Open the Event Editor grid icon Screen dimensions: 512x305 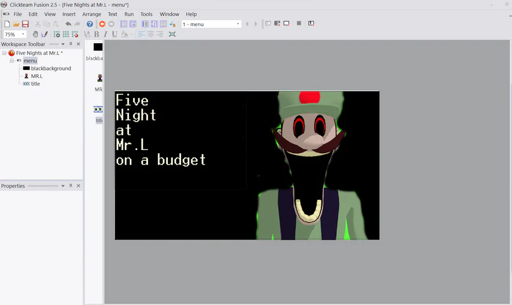point(154,24)
